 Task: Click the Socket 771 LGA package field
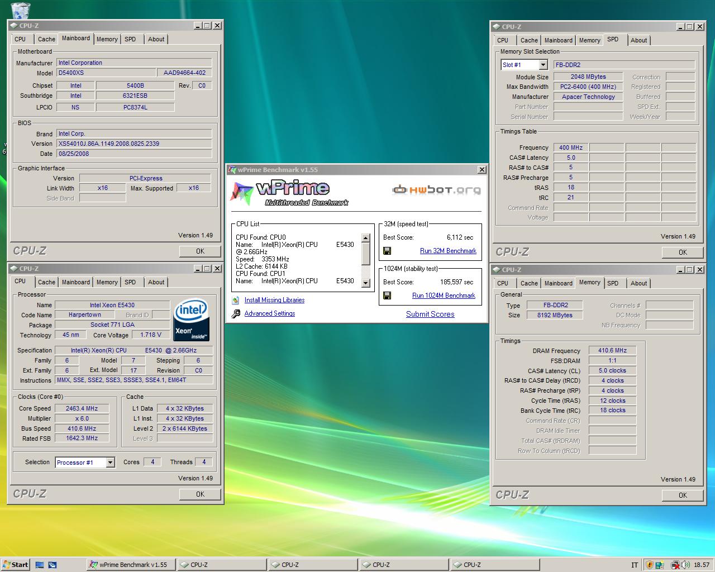tap(112, 325)
